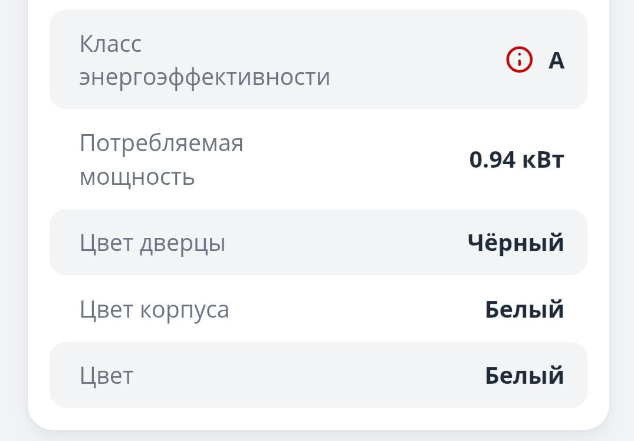Click the word "дверцы"
The height and width of the screenshot is (441, 634).
[183, 243]
